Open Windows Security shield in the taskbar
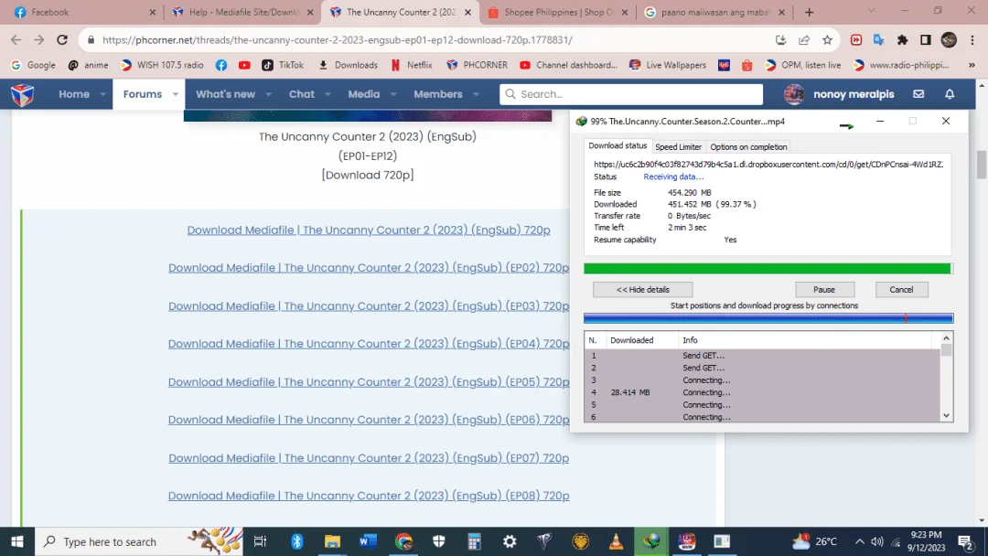Screen dimensions: 988x556 439,541
